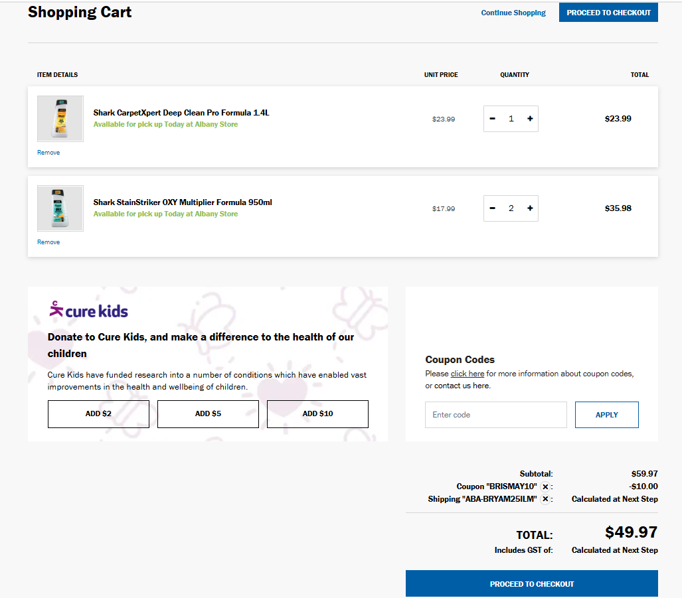Remove the ABA-BRYAM25ILM shipping code
Image resolution: width=682 pixels, height=598 pixels.
(545, 499)
